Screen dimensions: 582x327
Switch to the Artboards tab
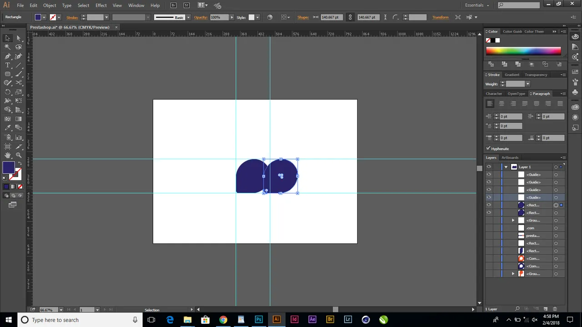point(510,158)
